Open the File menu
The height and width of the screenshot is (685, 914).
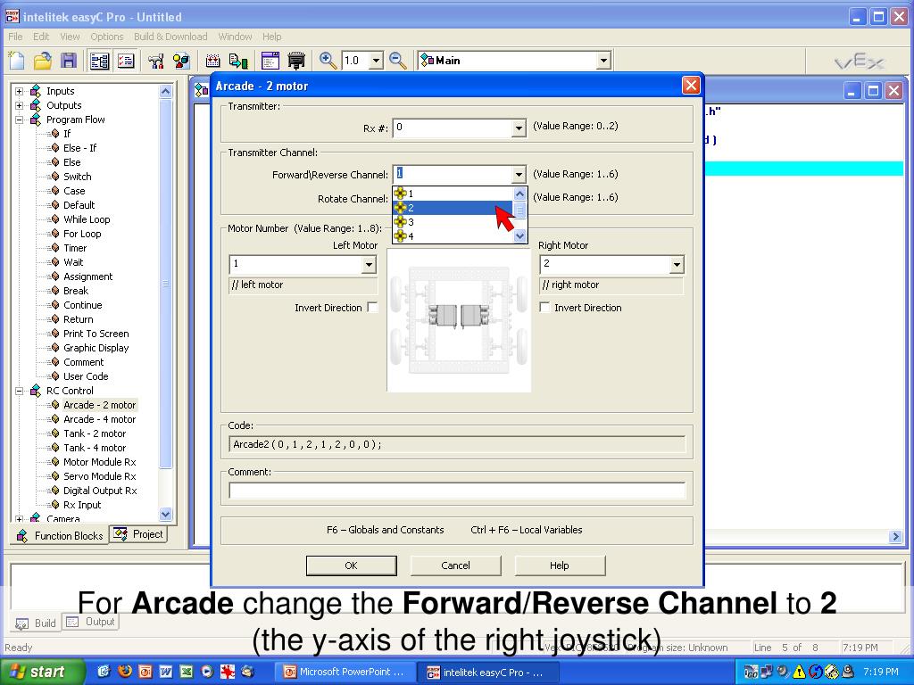point(15,37)
